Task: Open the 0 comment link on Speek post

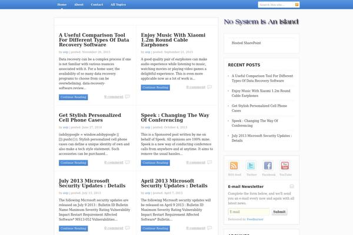Action: click(x=196, y=163)
